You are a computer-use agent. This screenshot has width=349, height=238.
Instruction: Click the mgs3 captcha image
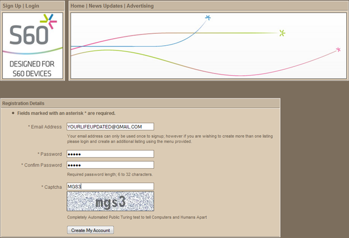pos(110,202)
